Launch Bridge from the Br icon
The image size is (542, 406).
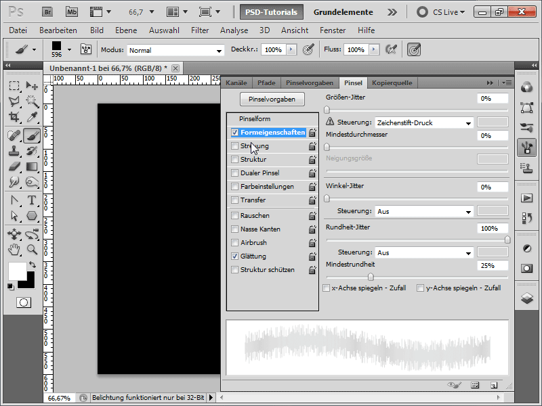point(47,12)
